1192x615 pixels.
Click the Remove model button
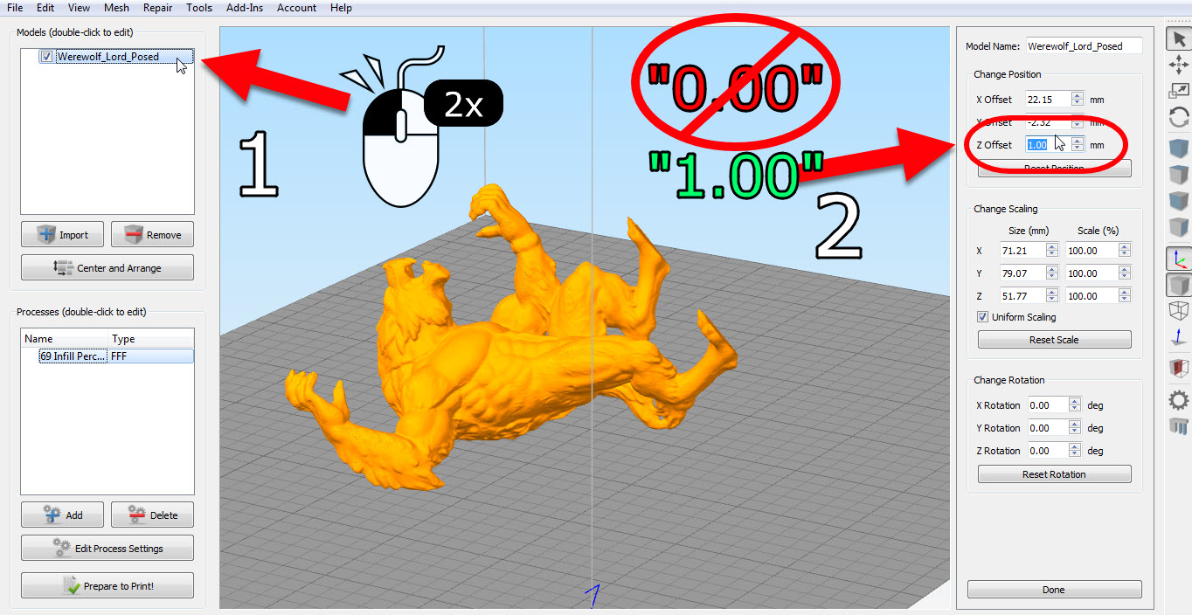click(x=152, y=235)
